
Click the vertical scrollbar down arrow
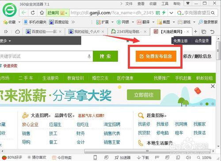coord(218,146)
